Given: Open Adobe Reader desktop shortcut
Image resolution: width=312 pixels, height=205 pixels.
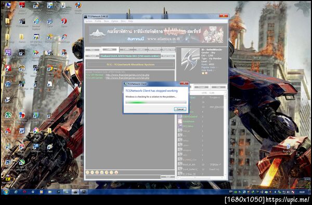Looking at the screenshot, I should (22, 8).
